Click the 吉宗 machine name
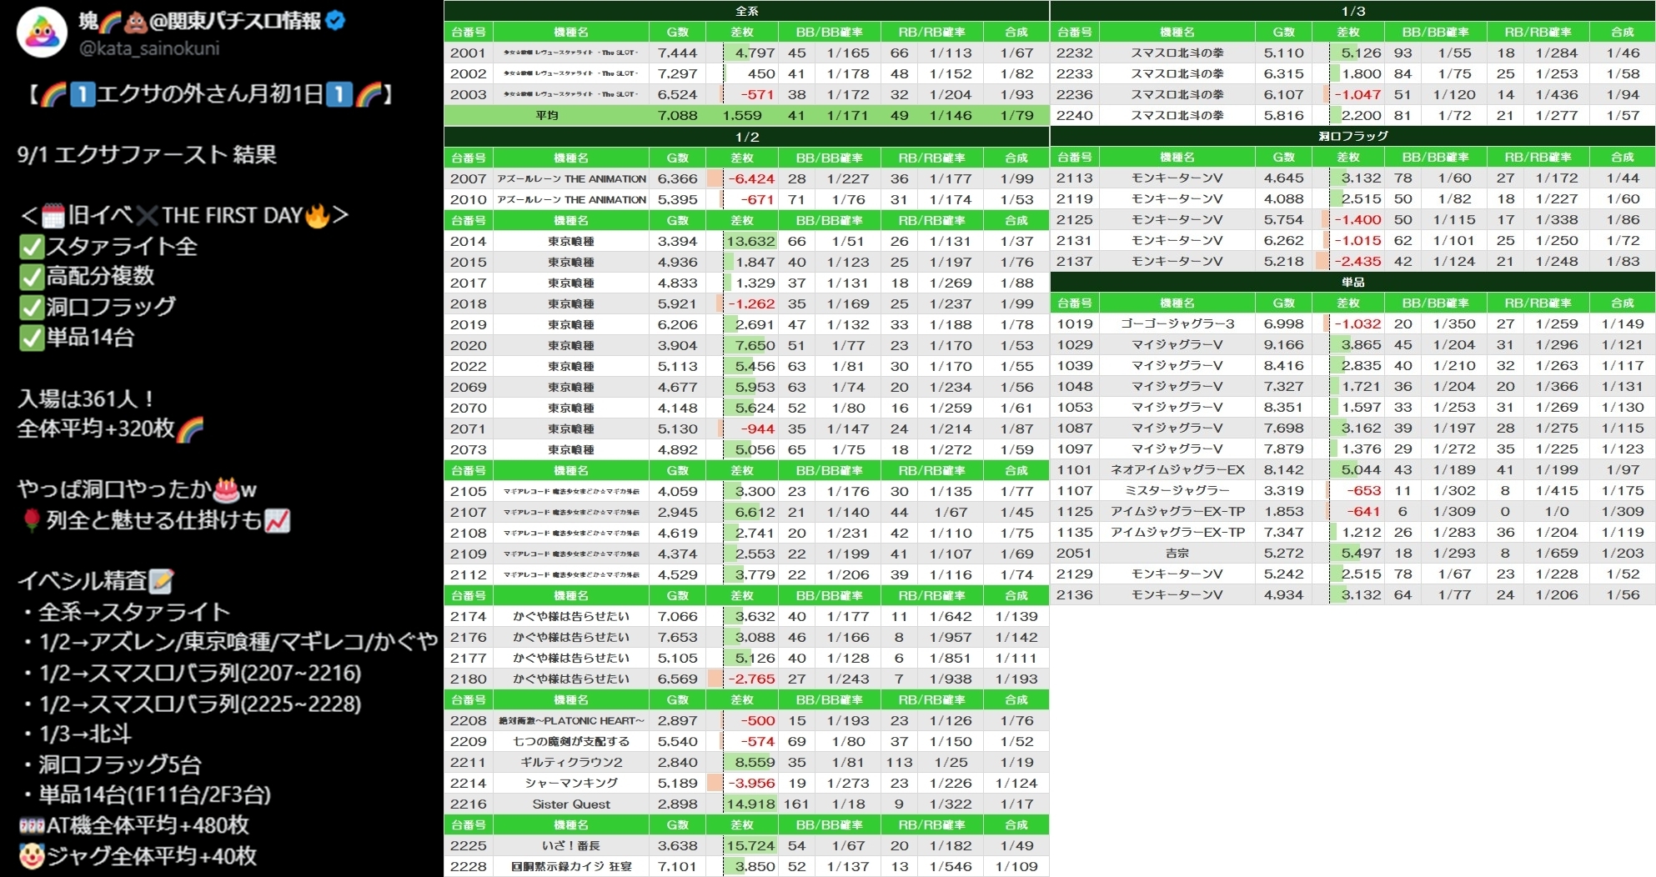Screen dimensions: 1656x877 click(x=1177, y=553)
